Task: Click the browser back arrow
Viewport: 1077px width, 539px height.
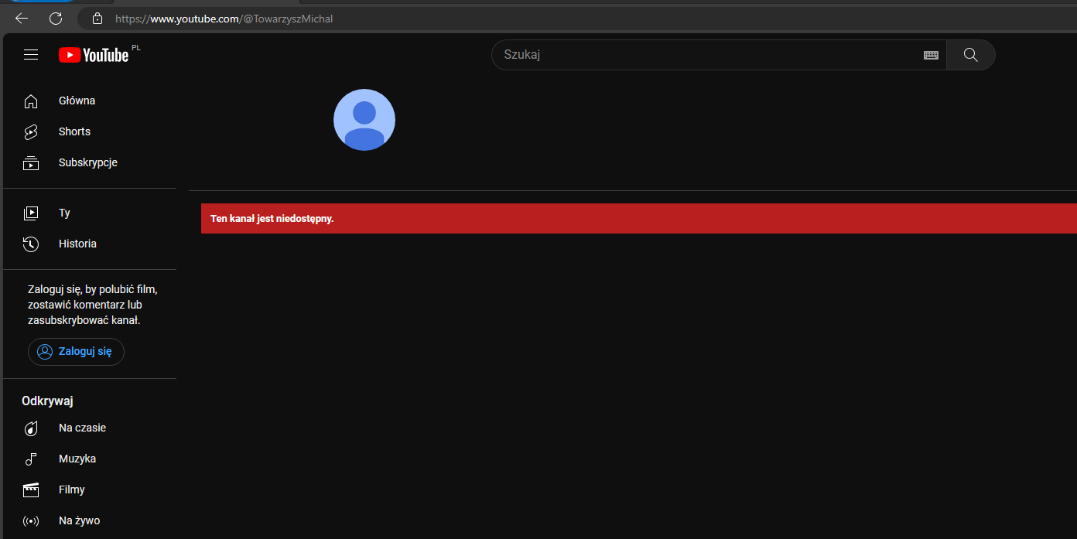Action: click(x=22, y=19)
